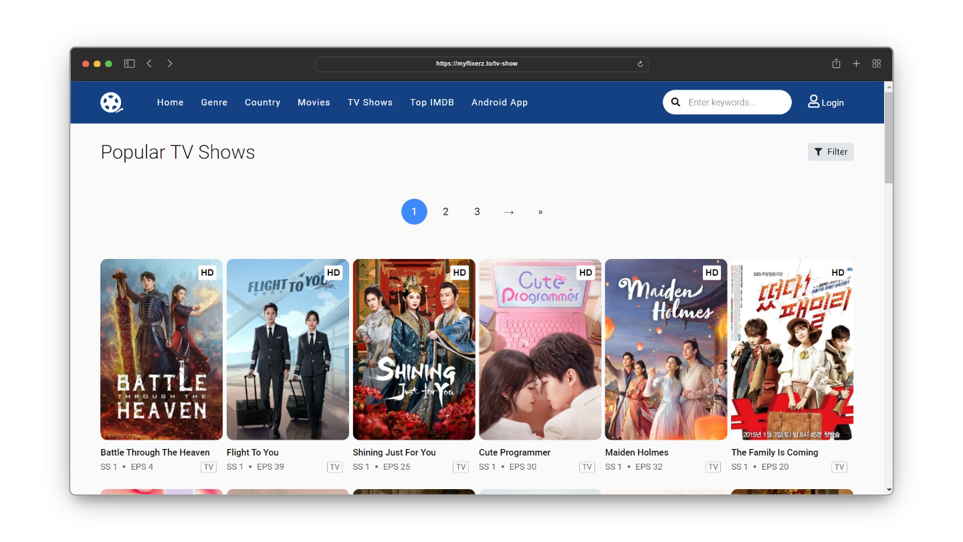
Task: Click the user profile icon beside Login
Action: coord(814,102)
